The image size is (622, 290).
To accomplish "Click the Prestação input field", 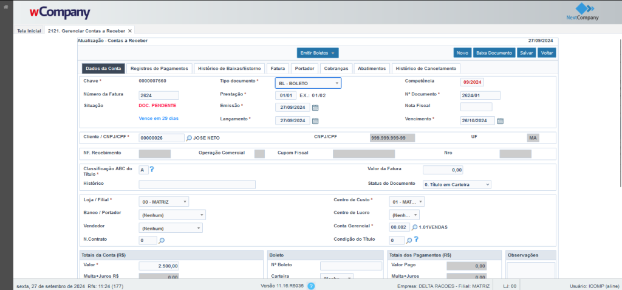I will [285, 95].
